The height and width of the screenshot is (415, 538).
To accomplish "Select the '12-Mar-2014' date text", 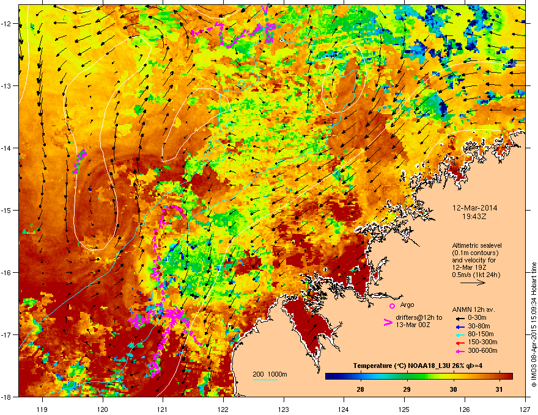I will click(x=475, y=208).
